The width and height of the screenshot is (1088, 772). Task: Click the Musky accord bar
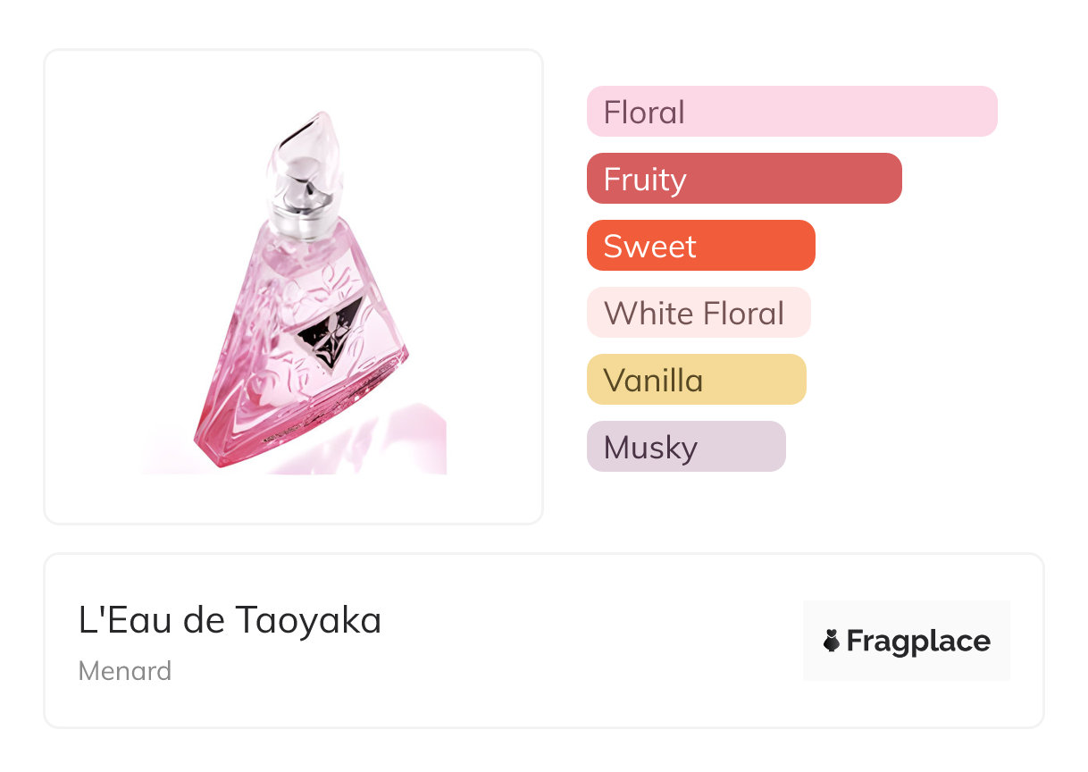pos(686,447)
